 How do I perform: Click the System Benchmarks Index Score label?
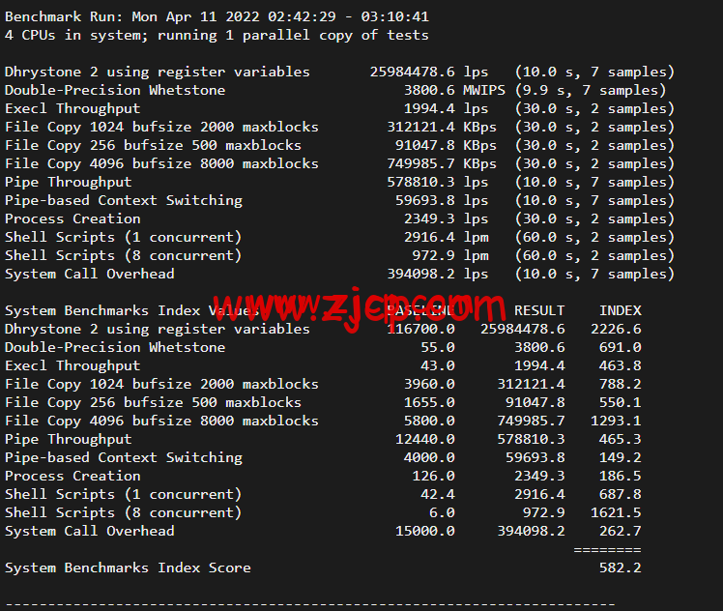[128, 567]
